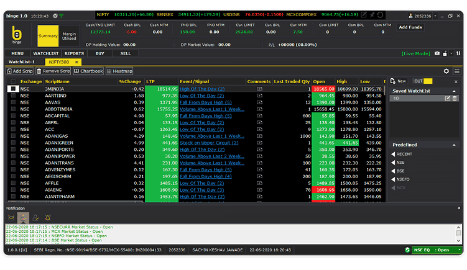Check the ADANIGREEN row checkbox

pyautogui.click(x=13, y=142)
